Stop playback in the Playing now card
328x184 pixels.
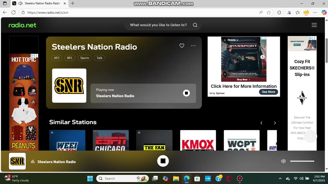click(186, 93)
